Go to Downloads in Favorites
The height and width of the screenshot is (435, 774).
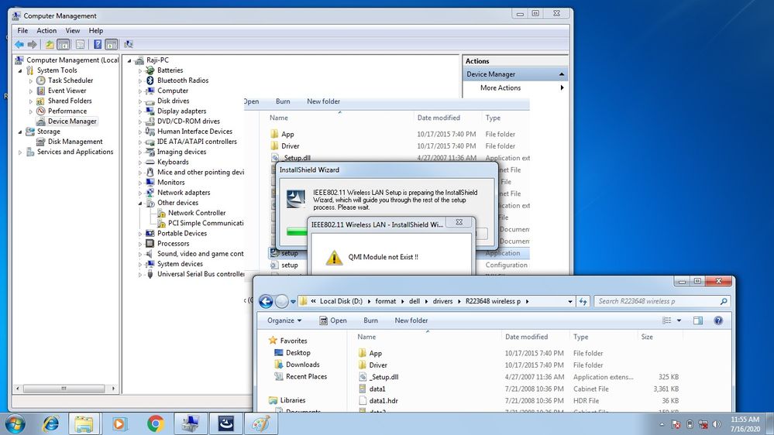coord(302,365)
